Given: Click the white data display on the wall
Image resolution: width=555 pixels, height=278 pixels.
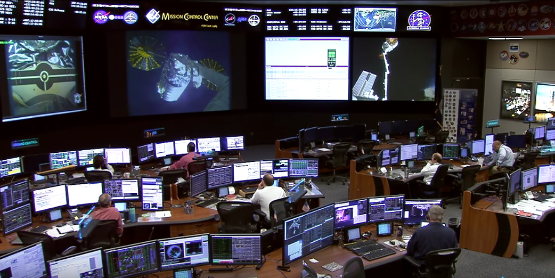Looking at the screenshot, I should pos(307,68).
